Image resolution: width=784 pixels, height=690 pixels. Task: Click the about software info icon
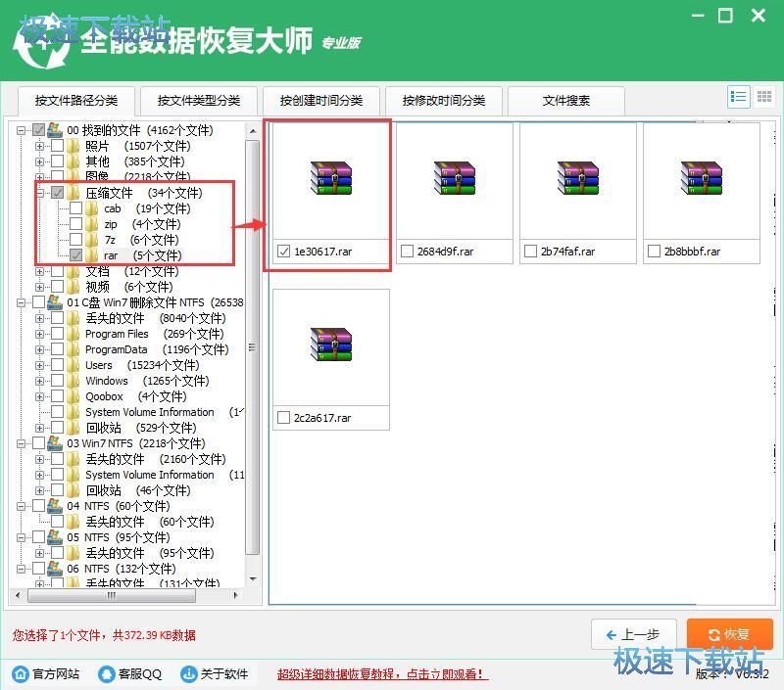(x=189, y=674)
